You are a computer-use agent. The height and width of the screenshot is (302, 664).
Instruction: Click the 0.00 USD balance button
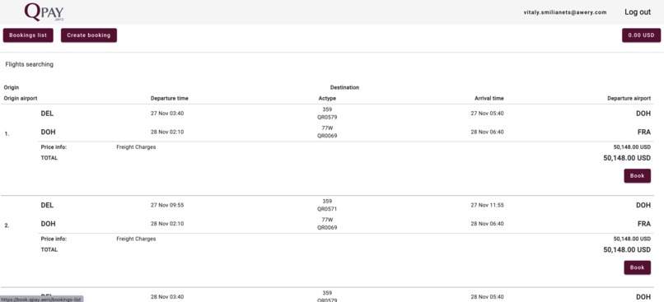(641, 35)
